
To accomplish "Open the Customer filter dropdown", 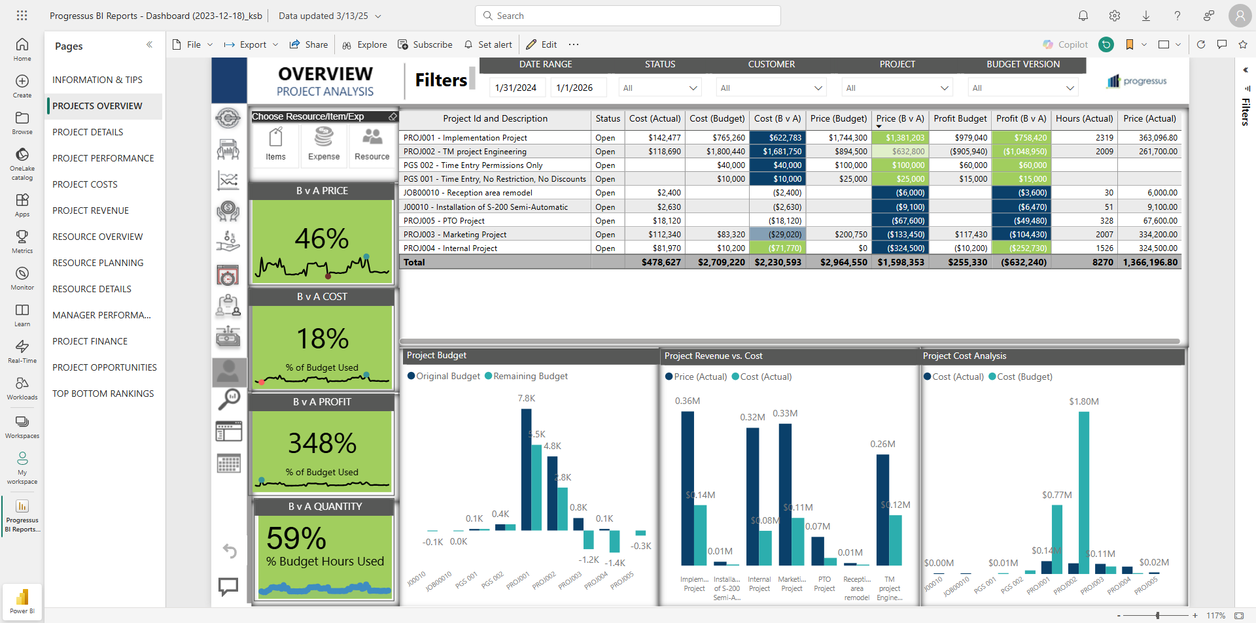I will pyautogui.click(x=818, y=88).
